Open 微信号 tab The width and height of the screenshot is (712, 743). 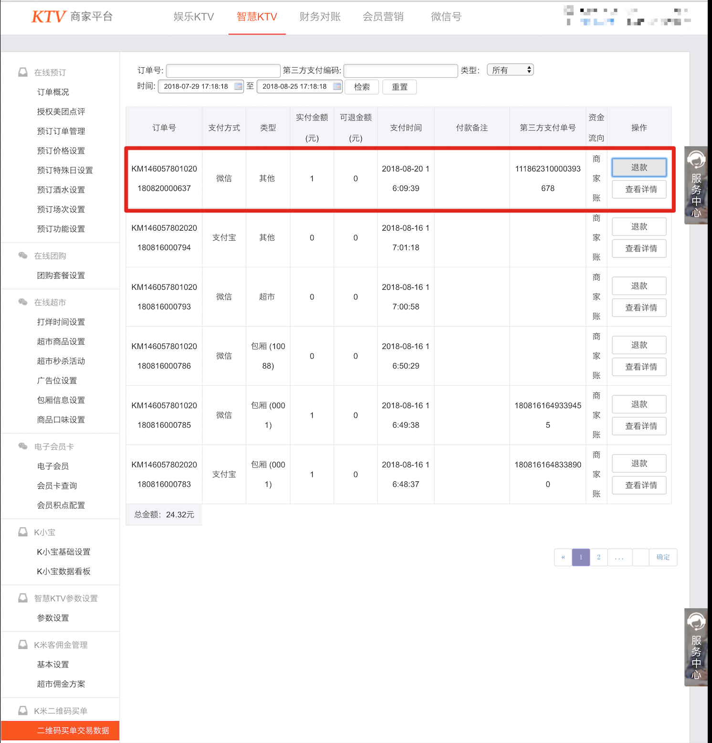(x=446, y=17)
